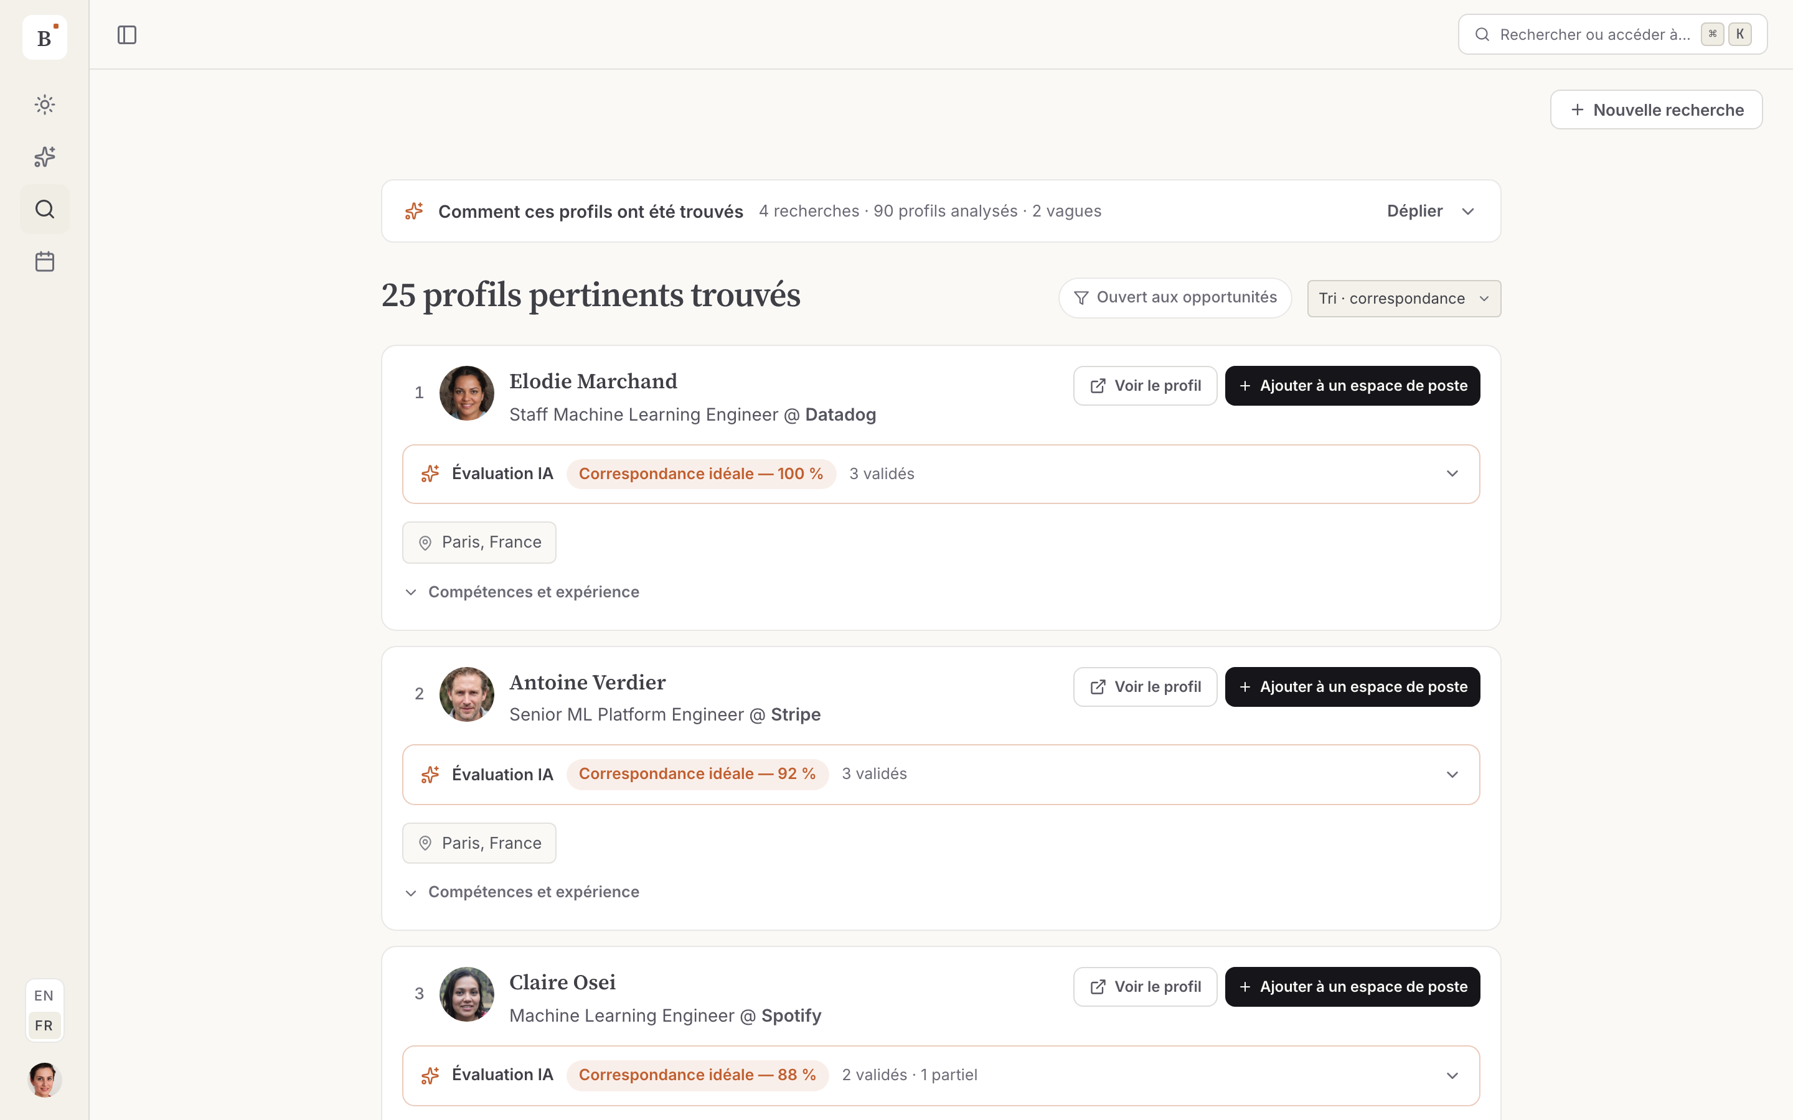Image resolution: width=1793 pixels, height=1120 pixels.
Task: Click the 'Correspondance idéale — 100 %' badge
Action: click(701, 474)
